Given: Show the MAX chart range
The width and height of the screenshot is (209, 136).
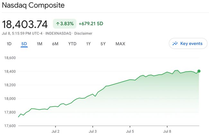Looking at the screenshot, I should click(x=120, y=44).
